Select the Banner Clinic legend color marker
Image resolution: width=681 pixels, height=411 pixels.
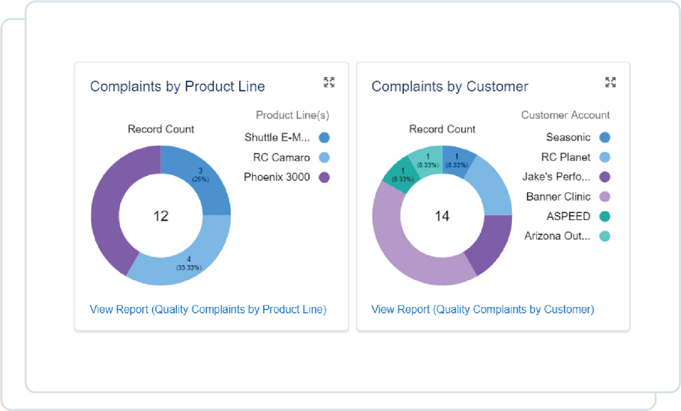605,197
